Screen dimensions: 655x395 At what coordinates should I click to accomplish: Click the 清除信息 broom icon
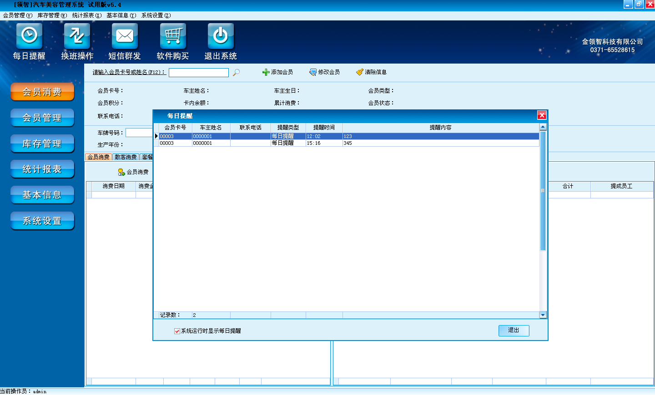360,72
